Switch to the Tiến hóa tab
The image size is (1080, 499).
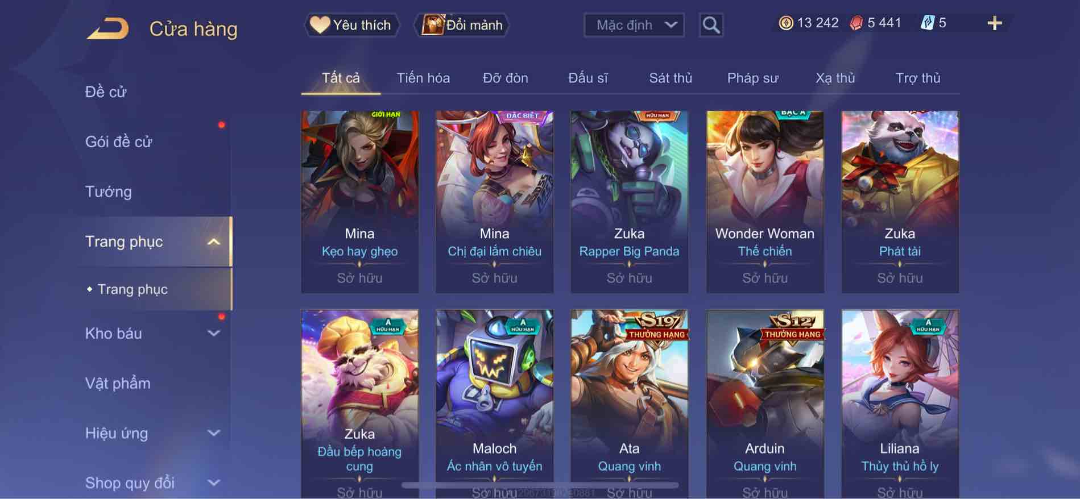point(423,78)
